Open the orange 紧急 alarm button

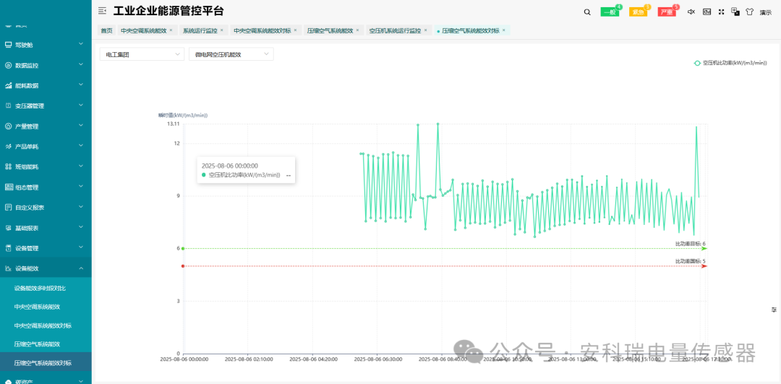(x=639, y=12)
